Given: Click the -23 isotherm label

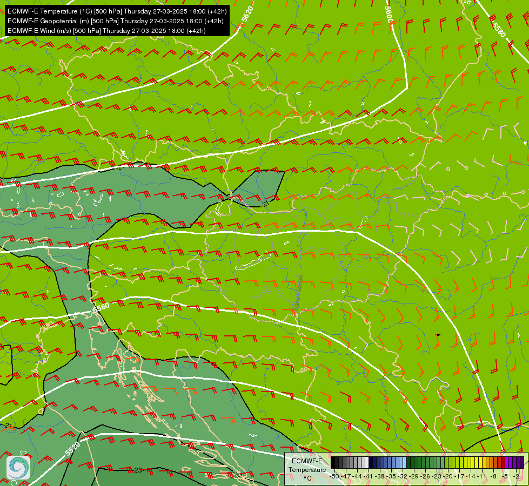Looking at the screenshot, I should point(137,470).
